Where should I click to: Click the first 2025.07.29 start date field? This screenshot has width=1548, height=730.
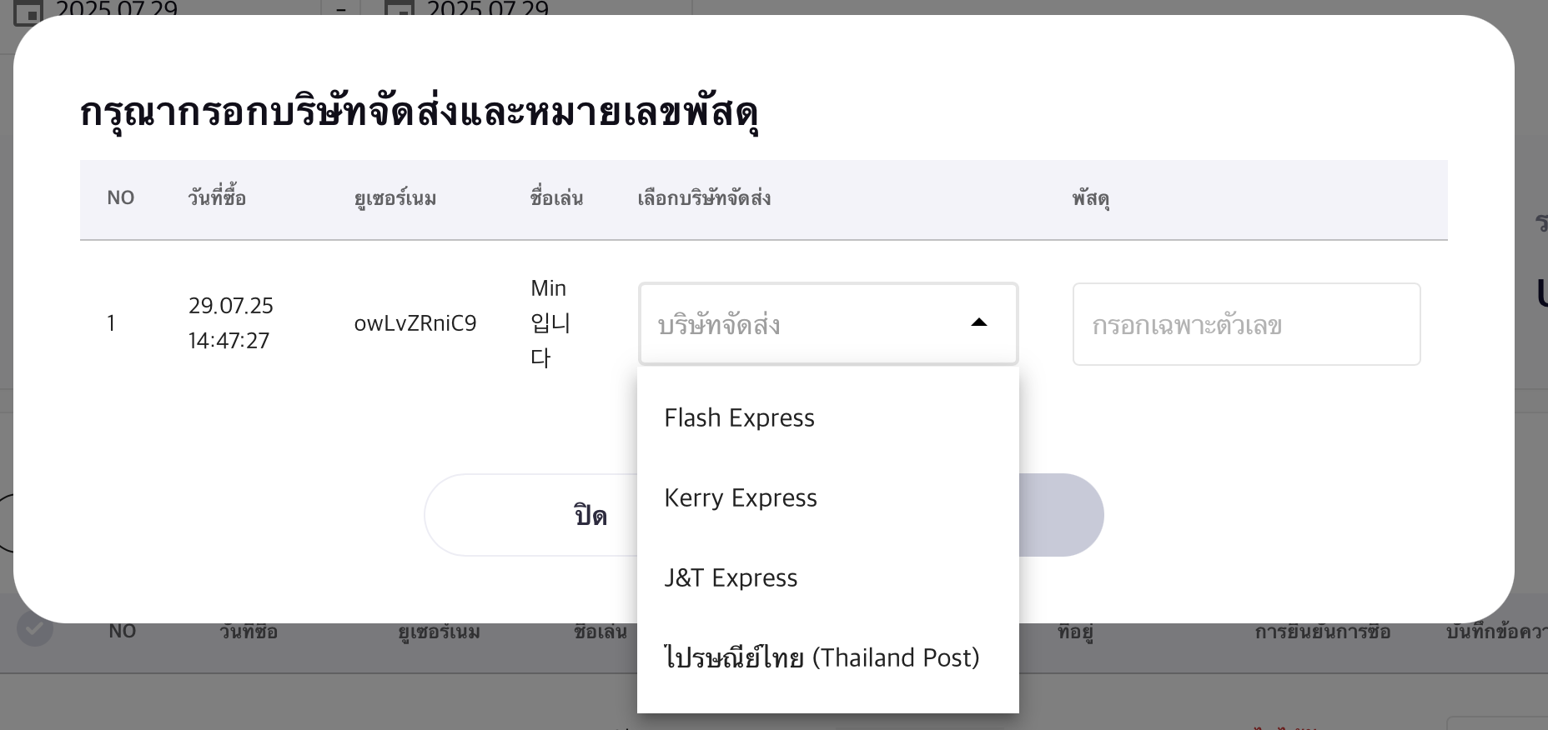[117, 9]
